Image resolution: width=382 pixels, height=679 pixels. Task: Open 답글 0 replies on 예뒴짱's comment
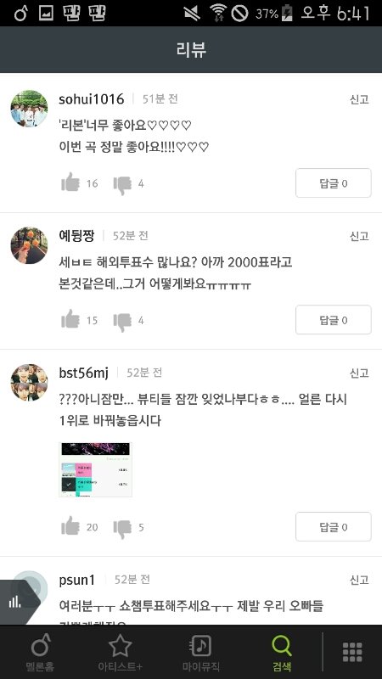[334, 320]
